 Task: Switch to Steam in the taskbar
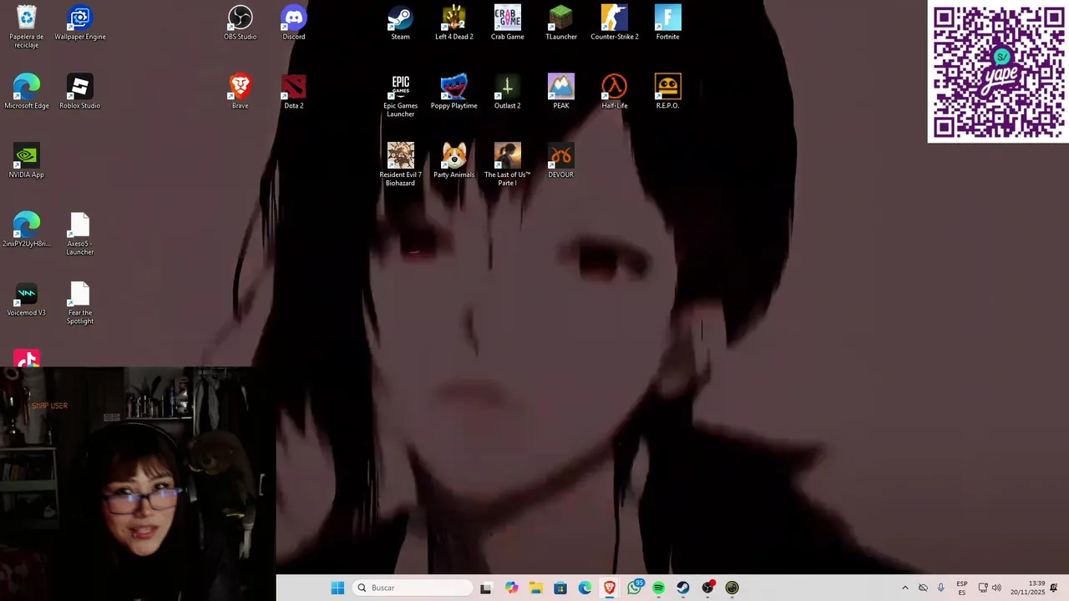click(683, 588)
